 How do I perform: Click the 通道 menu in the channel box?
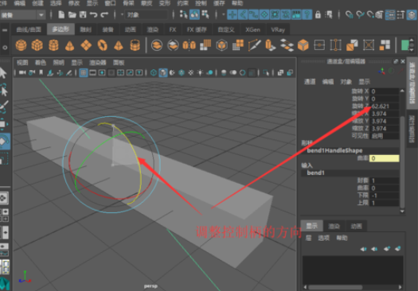310,82
